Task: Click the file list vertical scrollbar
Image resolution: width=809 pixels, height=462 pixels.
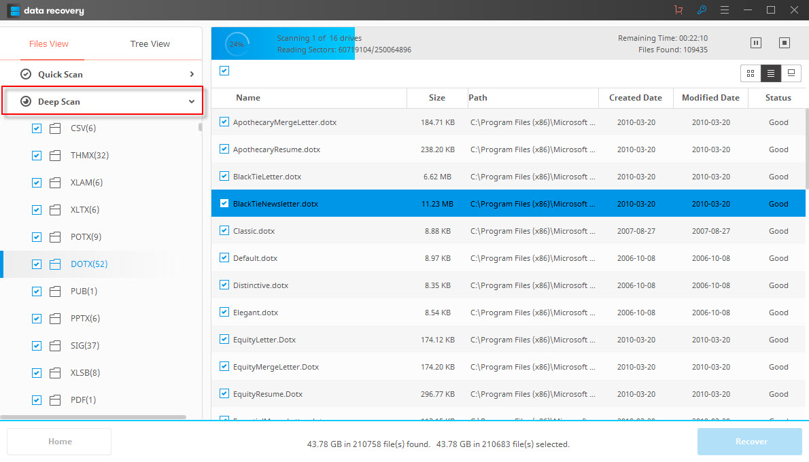Action: 807,149
